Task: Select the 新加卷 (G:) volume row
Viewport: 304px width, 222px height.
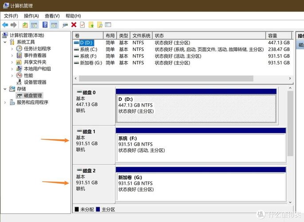Action: coord(182,63)
